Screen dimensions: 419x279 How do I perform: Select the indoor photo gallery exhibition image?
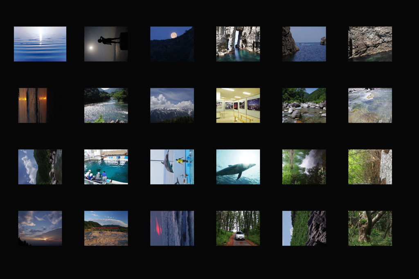[x=238, y=105]
